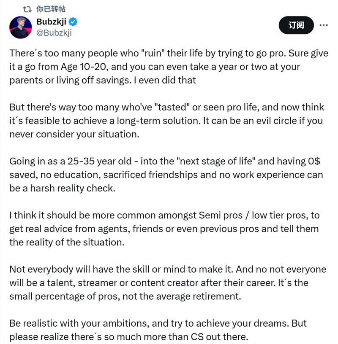Click the line starting "There´s too many people"
338x344 pixels.
click(169, 53)
